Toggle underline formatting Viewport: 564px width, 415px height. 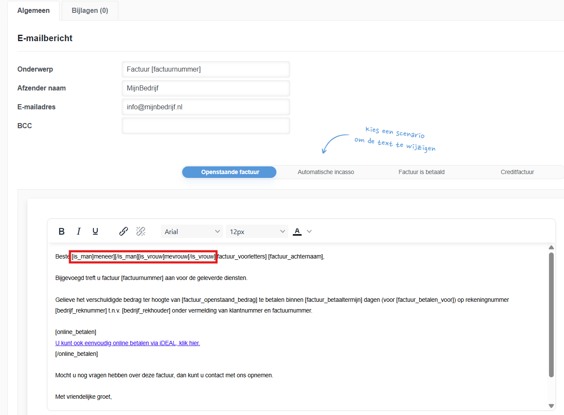95,231
